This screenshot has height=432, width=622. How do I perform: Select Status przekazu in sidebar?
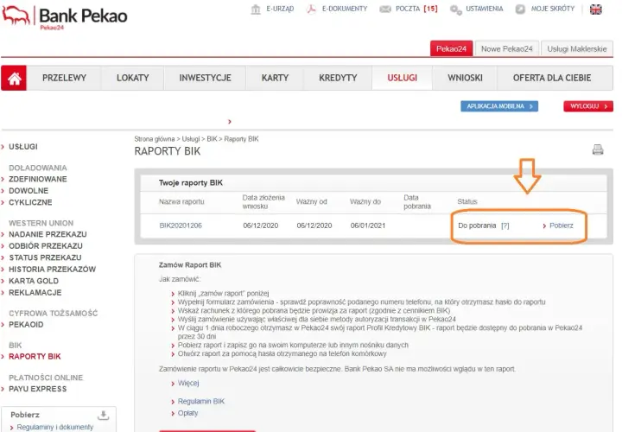coord(45,257)
